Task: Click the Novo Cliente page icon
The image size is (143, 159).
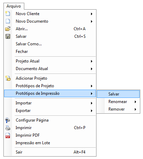Action: pyautogui.click(x=8, y=13)
